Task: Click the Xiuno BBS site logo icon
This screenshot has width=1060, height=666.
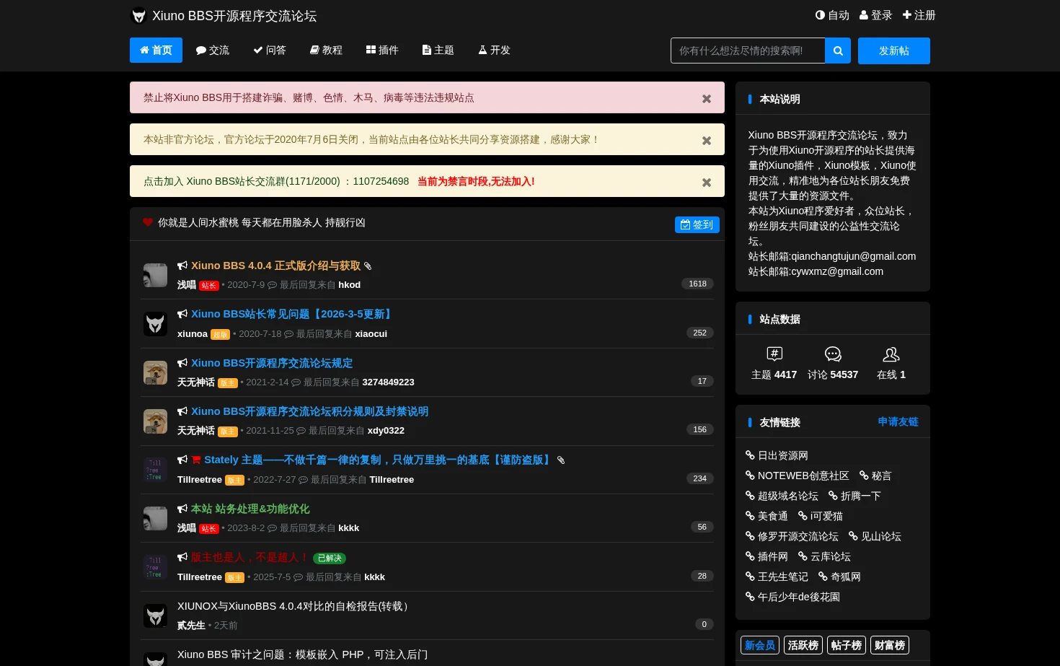Action: pyautogui.click(x=139, y=16)
